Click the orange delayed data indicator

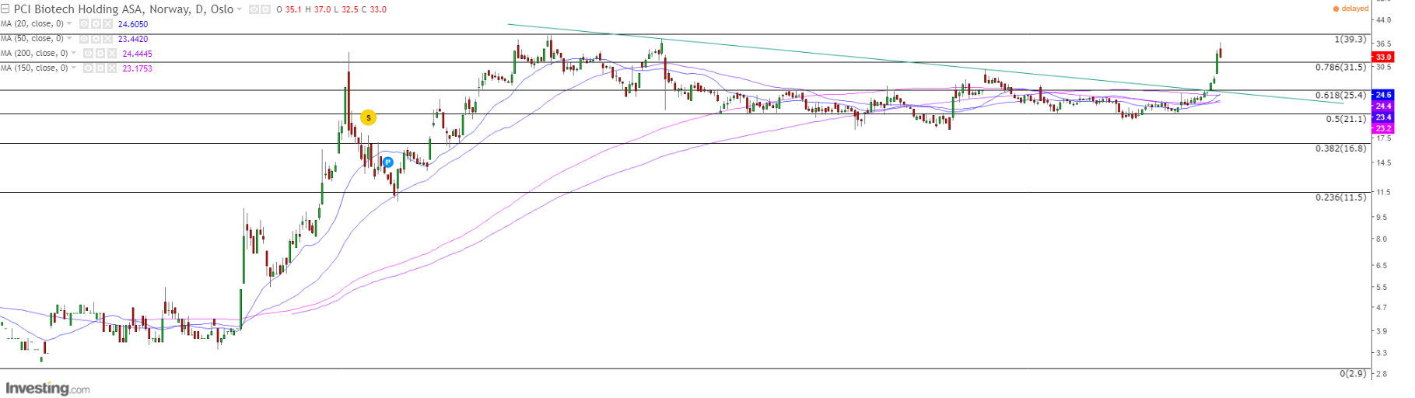coord(1350,9)
